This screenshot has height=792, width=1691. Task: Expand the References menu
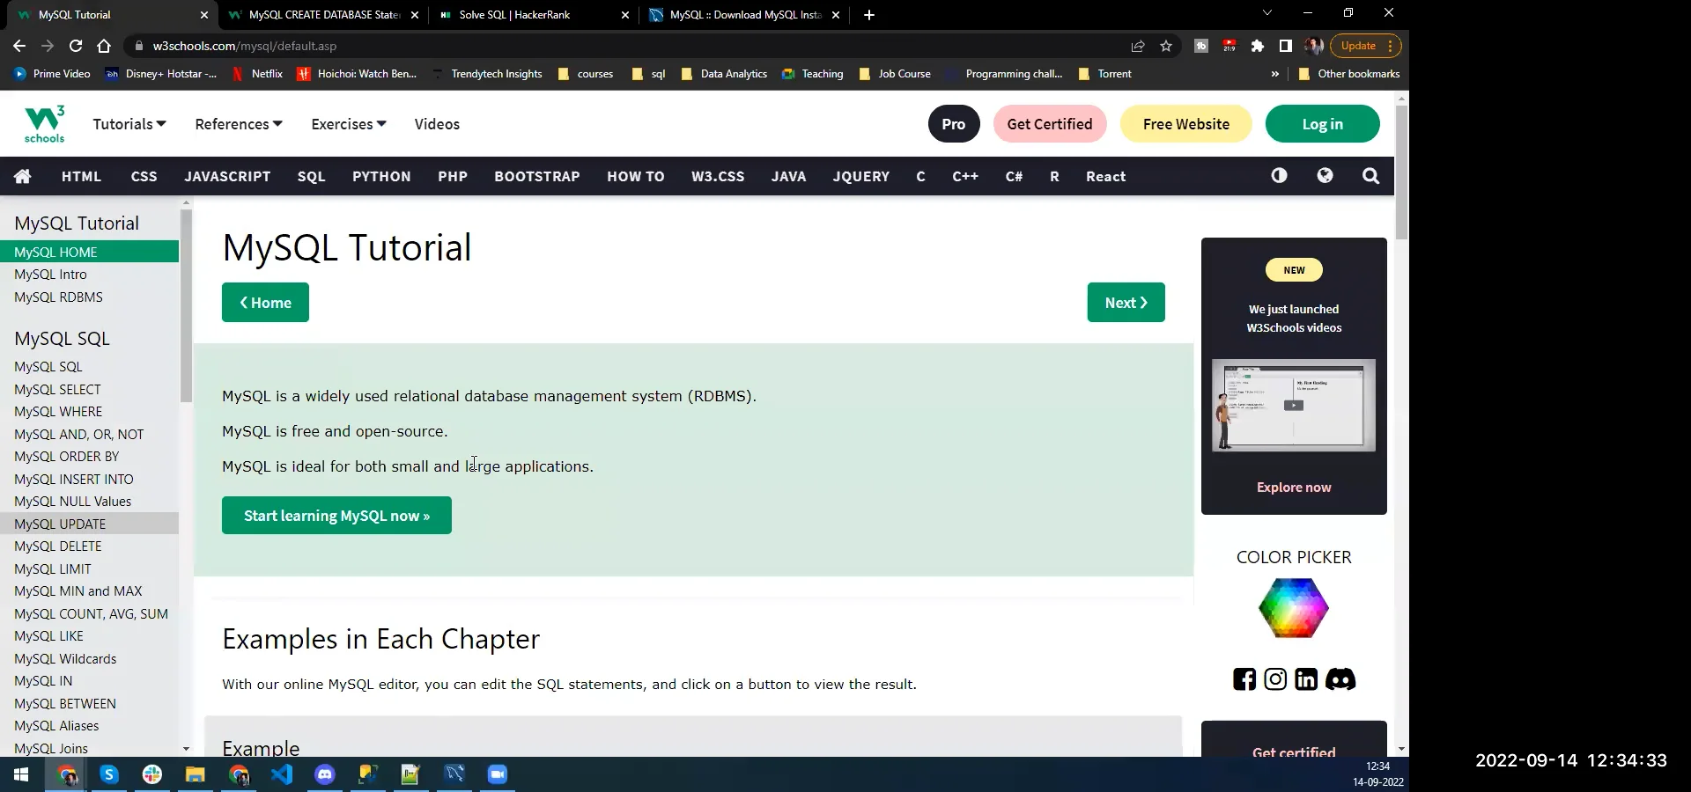[237, 124]
